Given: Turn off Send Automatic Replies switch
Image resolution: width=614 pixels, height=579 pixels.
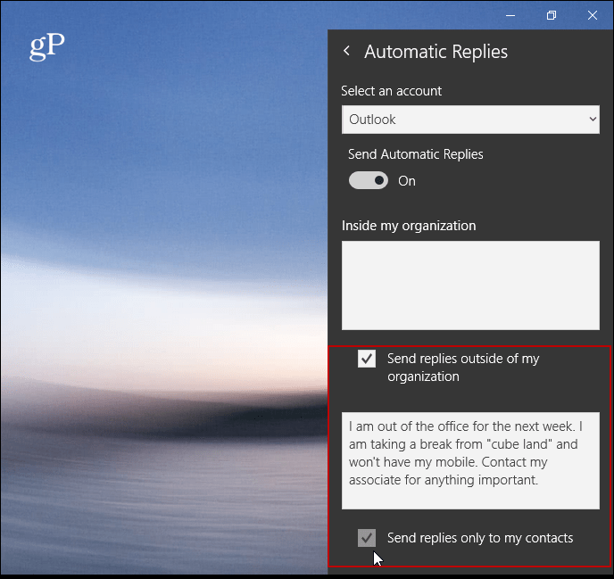Looking at the screenshot, I should (369, 180).
